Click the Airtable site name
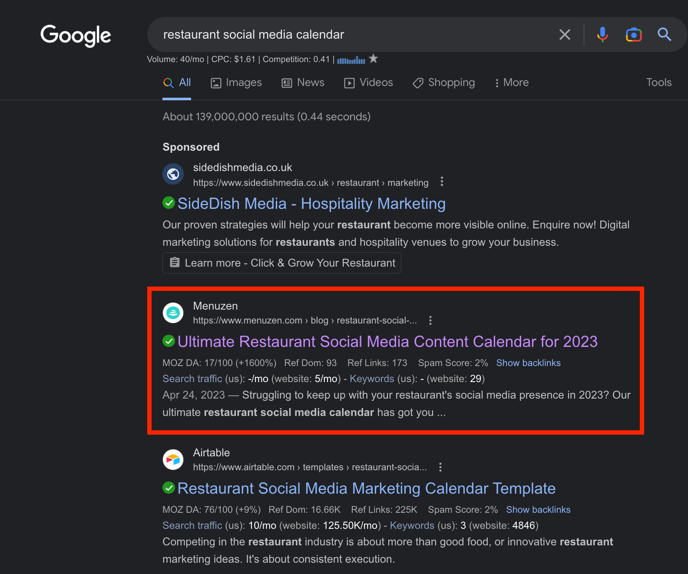The width and height of the screenshot is (688, 574). point(212,453)
